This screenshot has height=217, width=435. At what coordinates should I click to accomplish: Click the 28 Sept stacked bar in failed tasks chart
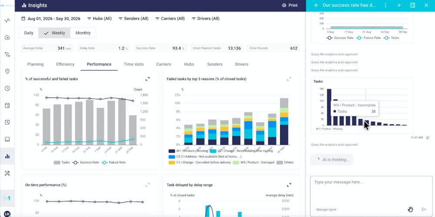coord(284,122)
